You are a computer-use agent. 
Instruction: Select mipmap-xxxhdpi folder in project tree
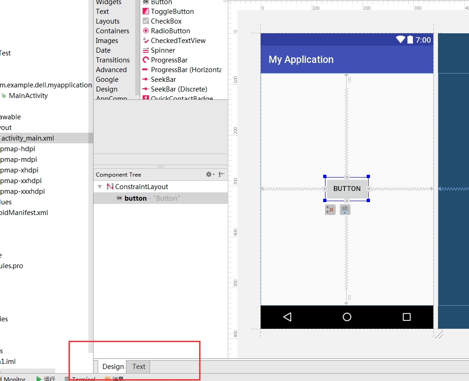[x=22, y=191]
